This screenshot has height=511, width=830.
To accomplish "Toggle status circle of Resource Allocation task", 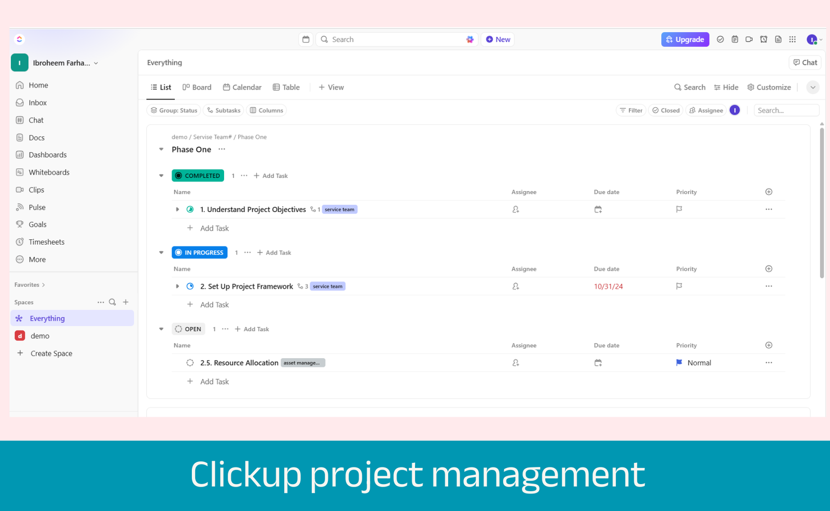I will click(x=190, y=363).
